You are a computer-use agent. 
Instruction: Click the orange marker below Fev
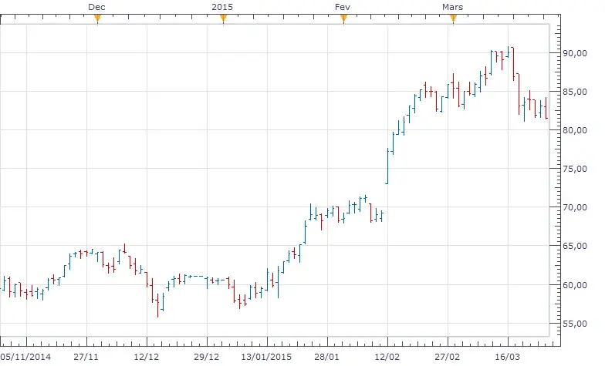[x=343, y=19]
